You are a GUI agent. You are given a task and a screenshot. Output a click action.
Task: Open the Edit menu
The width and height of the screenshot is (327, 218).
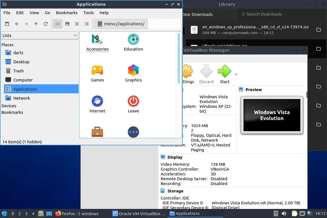pos(20,13)
